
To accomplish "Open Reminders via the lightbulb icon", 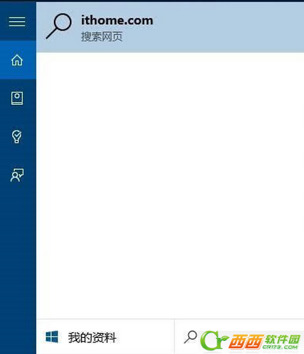I will [17, 136].
